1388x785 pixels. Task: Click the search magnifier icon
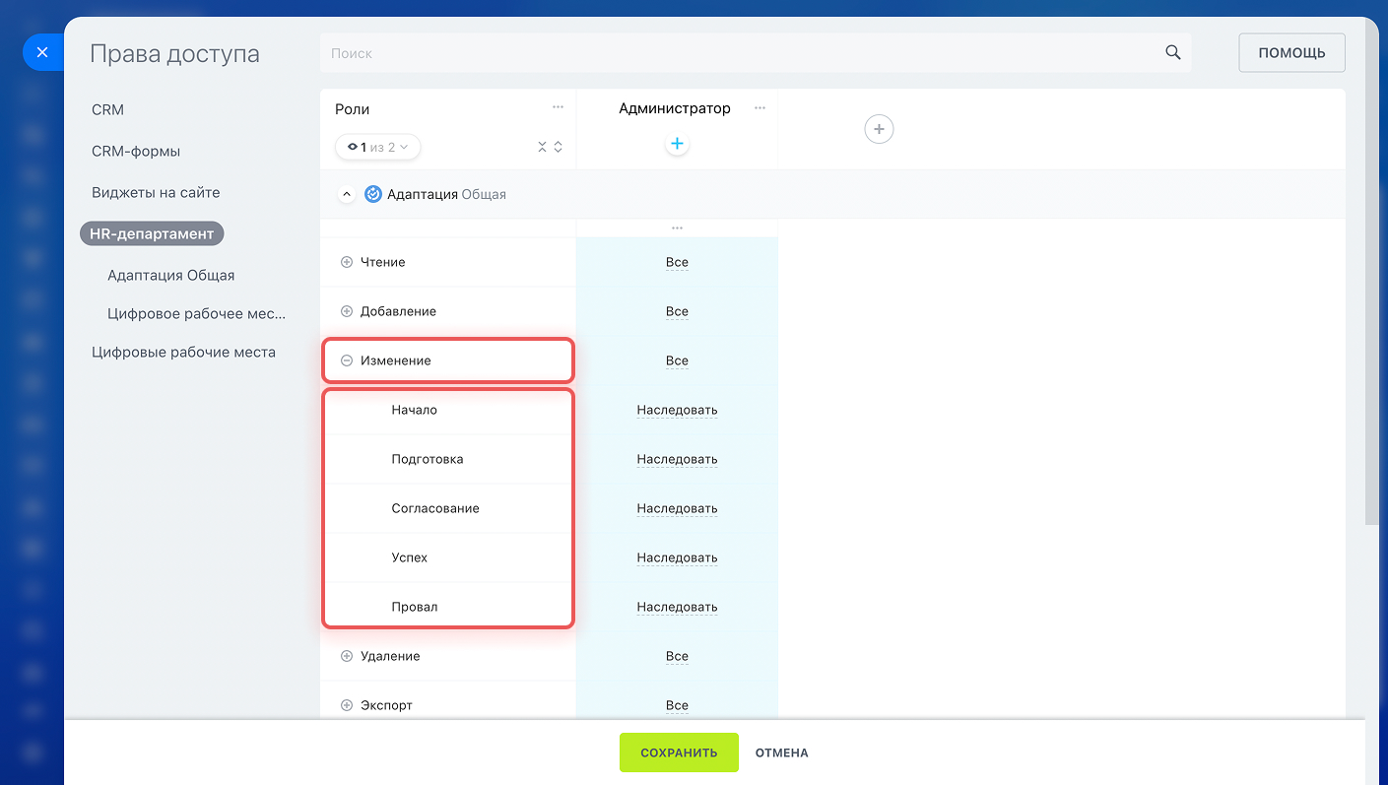(1172, 53)
